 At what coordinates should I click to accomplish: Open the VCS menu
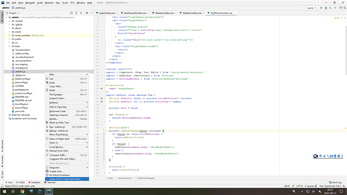[72, 3]
